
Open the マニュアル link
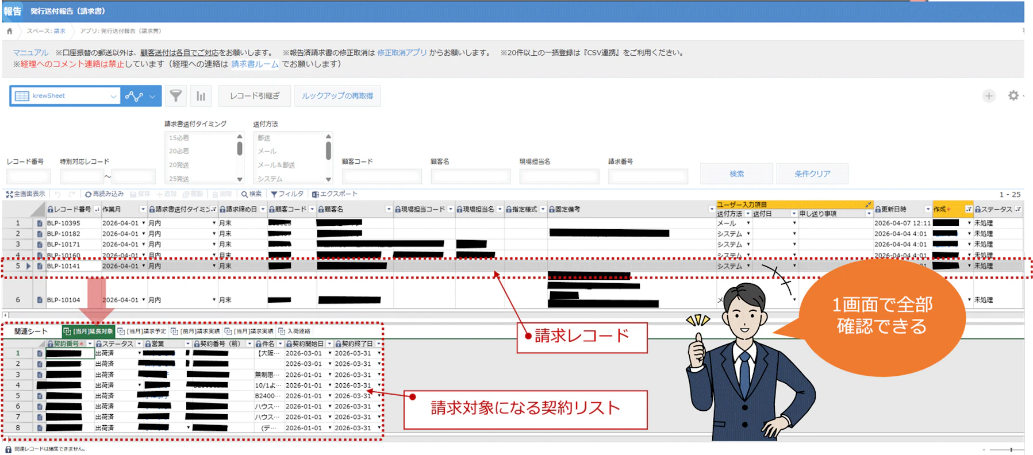tap(30, 53)
